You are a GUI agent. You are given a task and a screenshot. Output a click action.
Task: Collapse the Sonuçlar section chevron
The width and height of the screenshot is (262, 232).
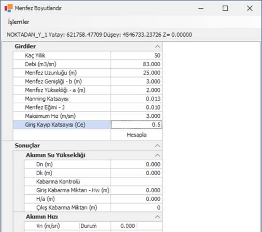pyautogui.click(x=157, y=146)
